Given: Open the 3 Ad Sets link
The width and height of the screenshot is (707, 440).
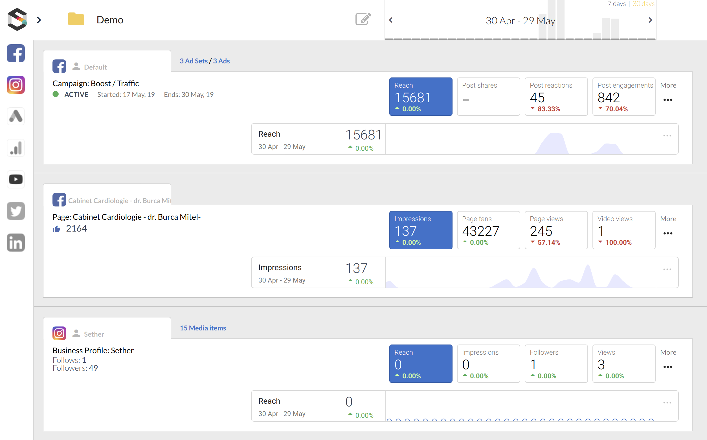Looking at the screenshot, I should point(194,61).
